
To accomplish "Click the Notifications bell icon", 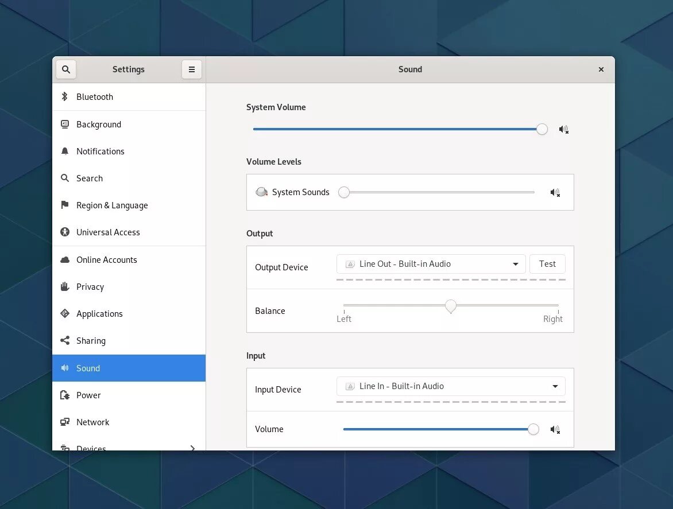I will coord(65,151).
